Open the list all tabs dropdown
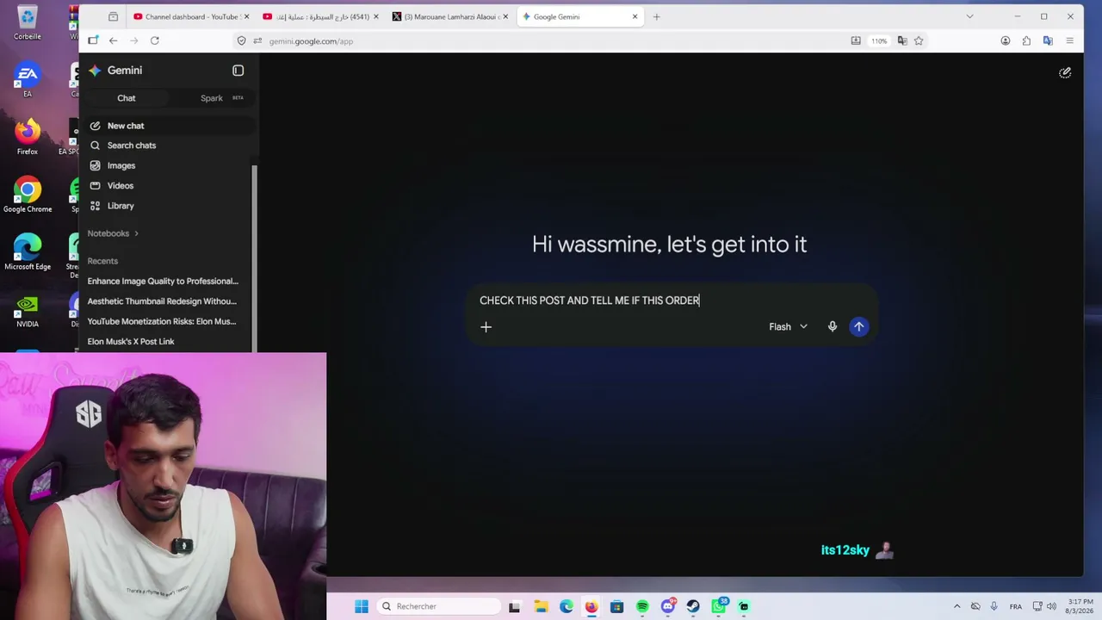Image resolution: width=1102 pixels, height=620 pixels. (x=969, y=16)
